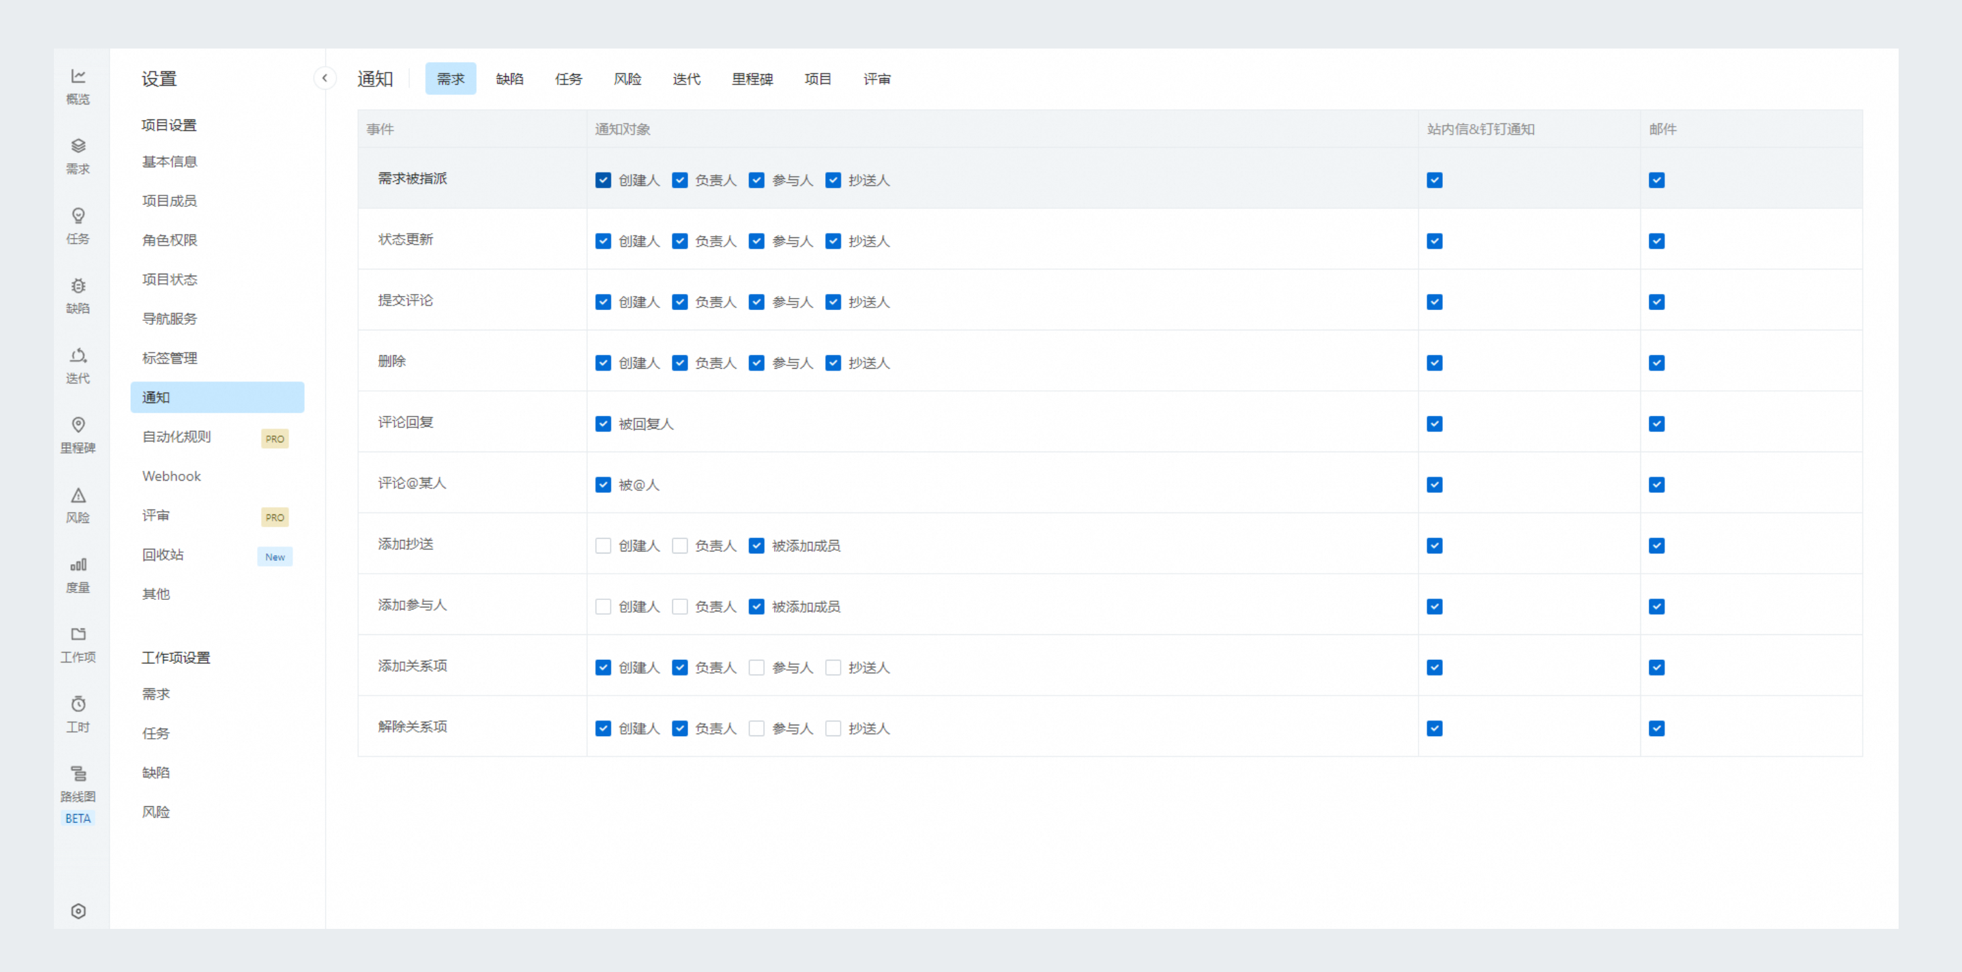This screenshot has height=972, width=1962.
Task: Uncheck 被@人 for 评论@某人 event
Action: (x=603, y=485)
